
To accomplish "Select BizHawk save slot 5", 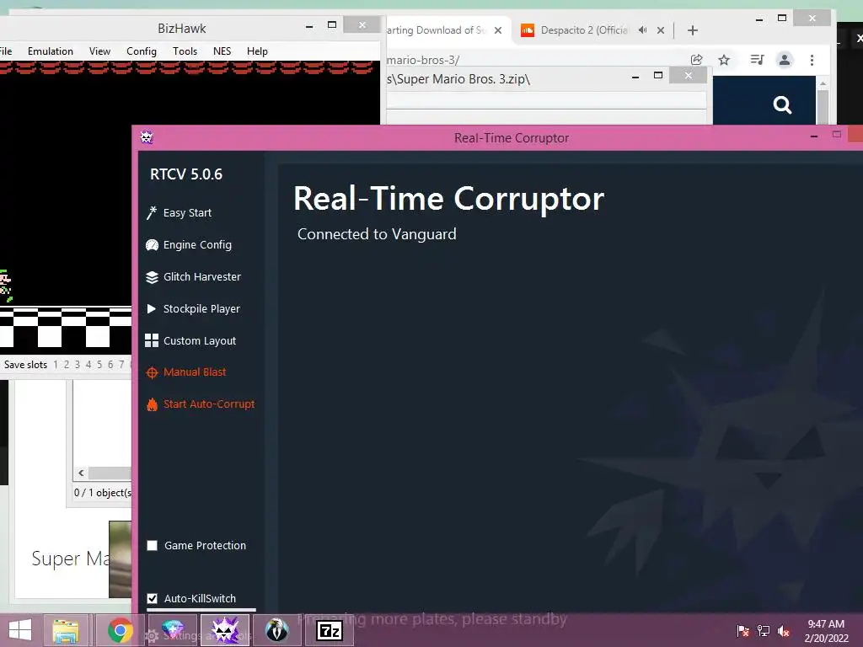I will [x=99, y=364].
